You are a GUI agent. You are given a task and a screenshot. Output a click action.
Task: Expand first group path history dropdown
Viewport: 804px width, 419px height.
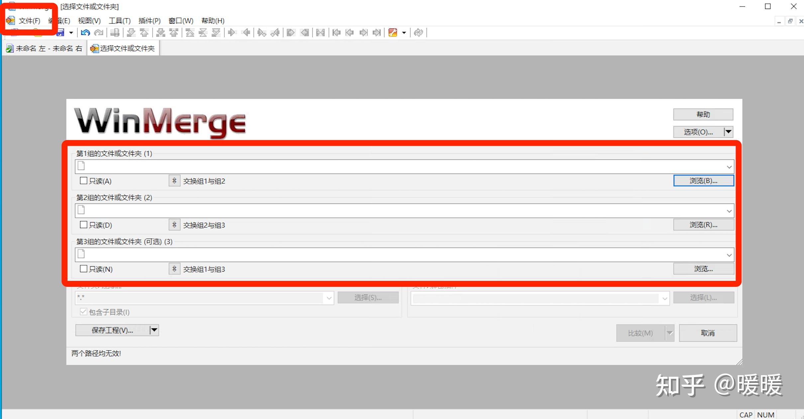(729, 167)
